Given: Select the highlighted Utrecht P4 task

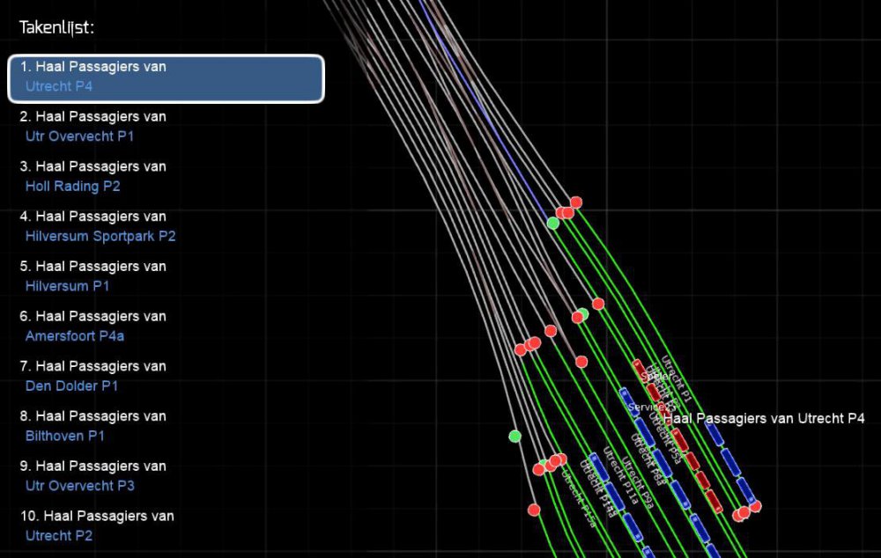Looking at the screenshot, I should pos(166,77).
